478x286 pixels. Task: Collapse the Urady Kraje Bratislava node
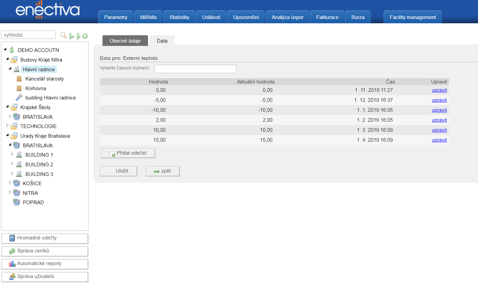point(7,135)
